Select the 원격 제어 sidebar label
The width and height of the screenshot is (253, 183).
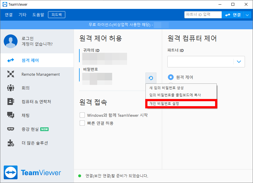click(30, 60)
